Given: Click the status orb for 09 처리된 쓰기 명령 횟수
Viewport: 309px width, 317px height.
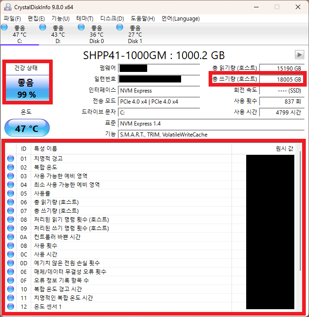Looking at the screenshot, I should tap(11, 228).
